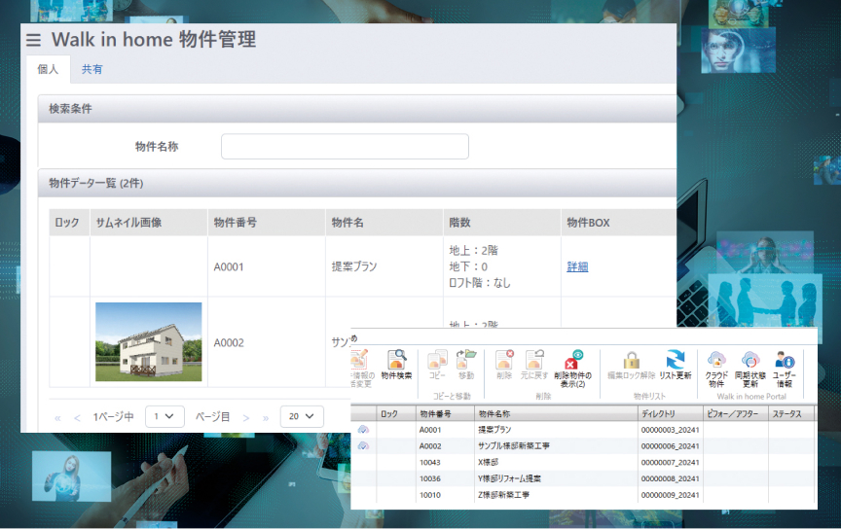Go to first page with « button
This screenshot has height=529, width=841.
tap(57, 418)
